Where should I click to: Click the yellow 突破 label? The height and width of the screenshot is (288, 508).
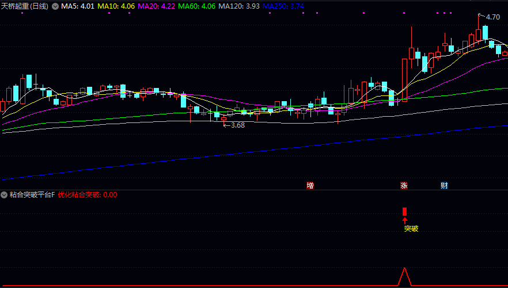[x=411, y=229]
